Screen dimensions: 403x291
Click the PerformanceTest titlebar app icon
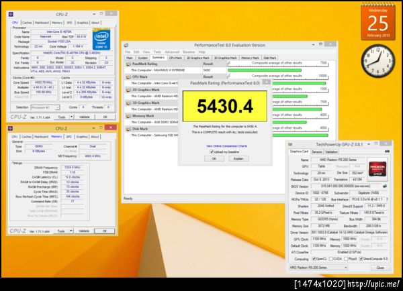(x=126, y=45)
